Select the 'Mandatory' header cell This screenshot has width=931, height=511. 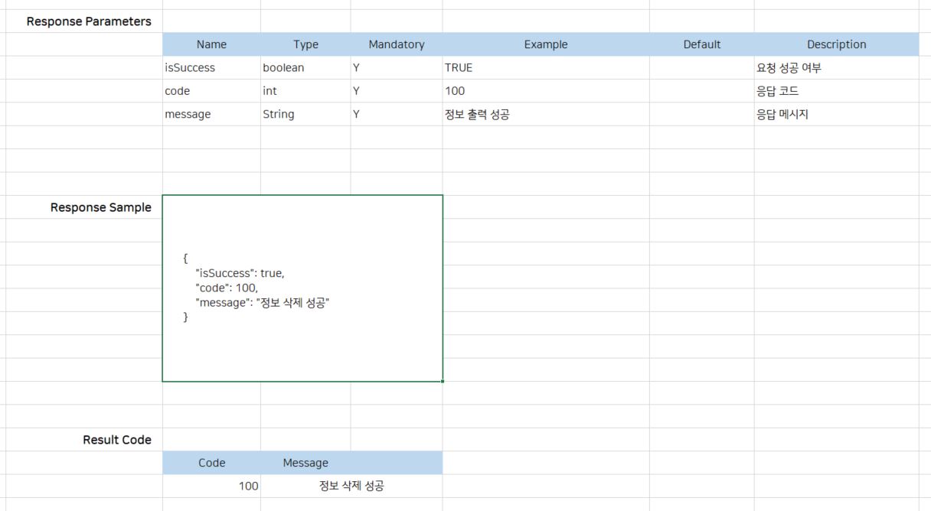coord(396,44)
